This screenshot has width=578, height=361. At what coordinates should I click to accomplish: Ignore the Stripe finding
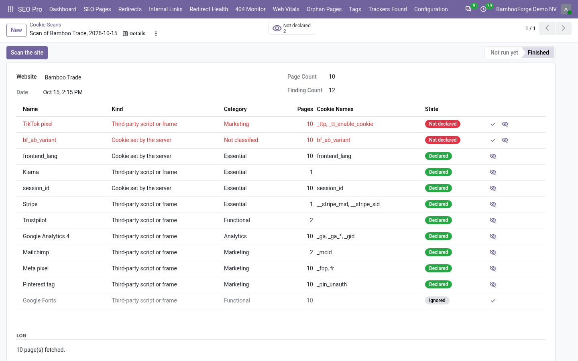(493, 205)
